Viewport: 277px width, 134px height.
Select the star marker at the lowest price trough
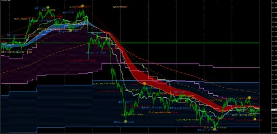point(215,129)
